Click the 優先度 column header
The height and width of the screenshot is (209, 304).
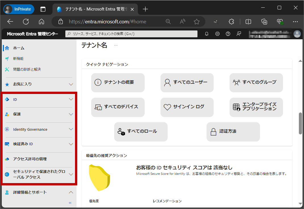(94, 201)
